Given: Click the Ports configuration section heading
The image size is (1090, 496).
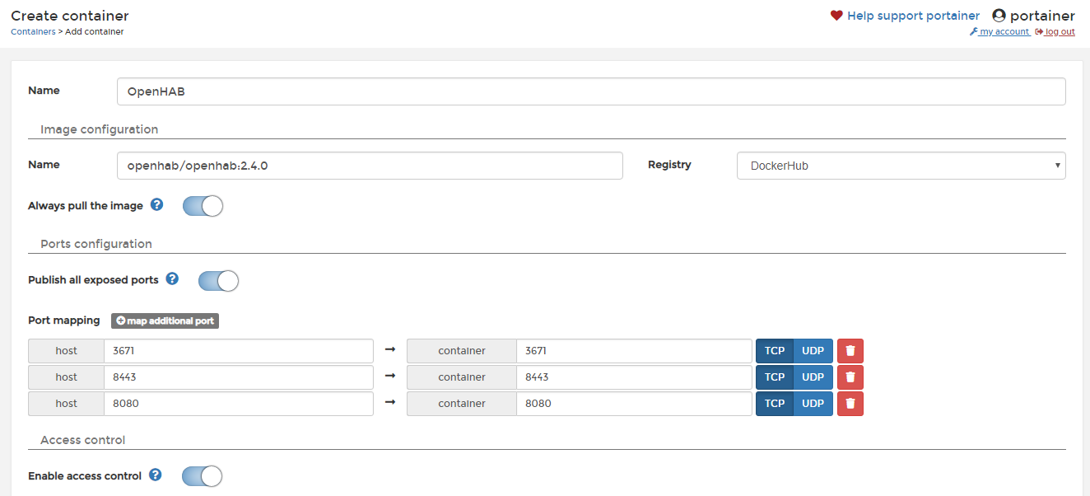Looking at the screenshot, I should (x=96, y=244).
